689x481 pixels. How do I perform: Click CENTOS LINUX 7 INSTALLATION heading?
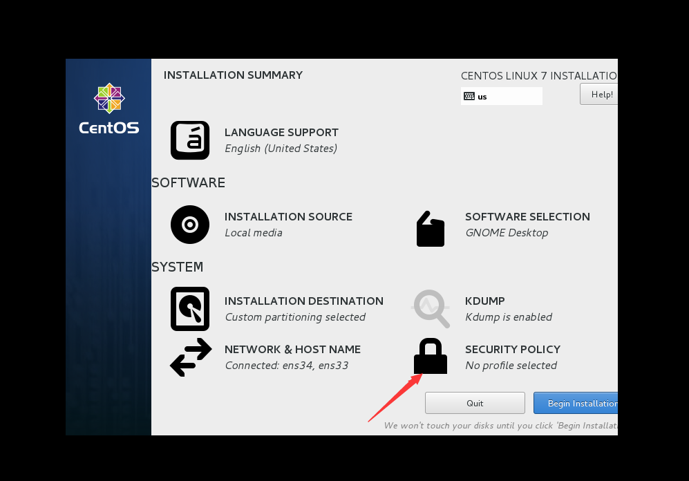point(539,75)
